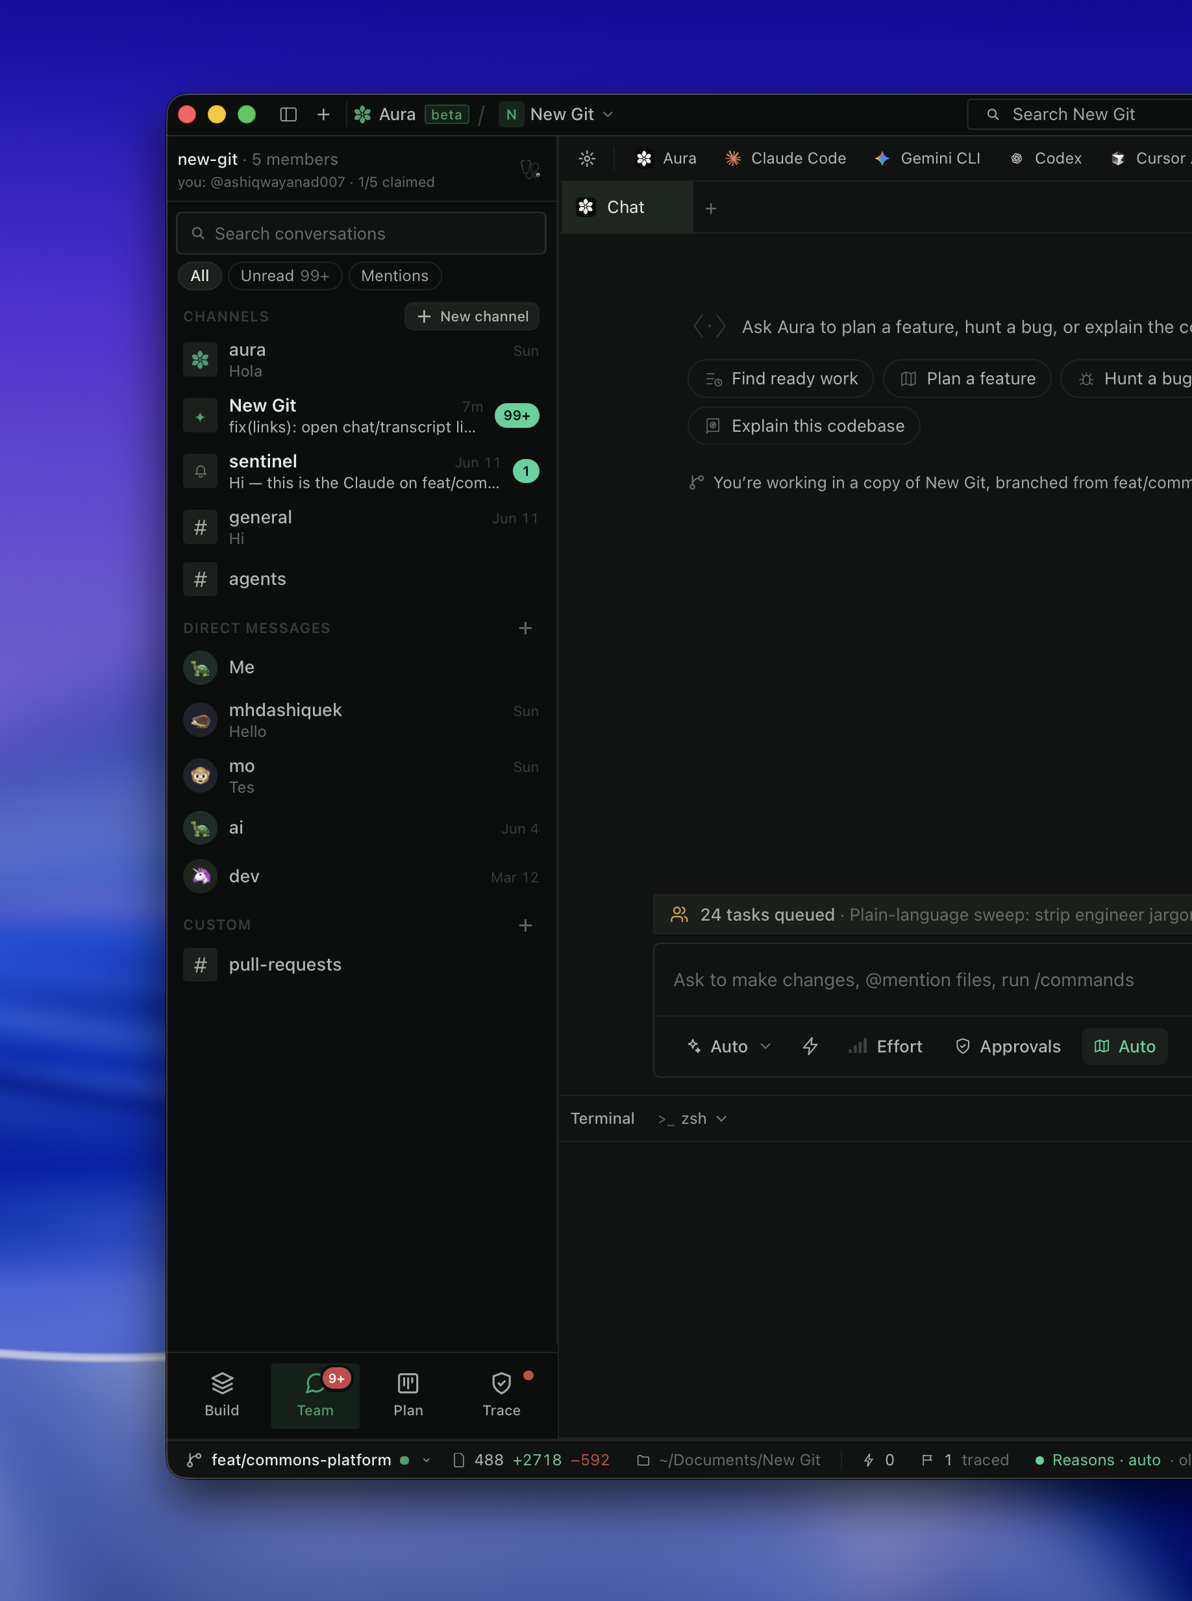Create a New channel
The image size is (1192, 1601).
point(472,317)
